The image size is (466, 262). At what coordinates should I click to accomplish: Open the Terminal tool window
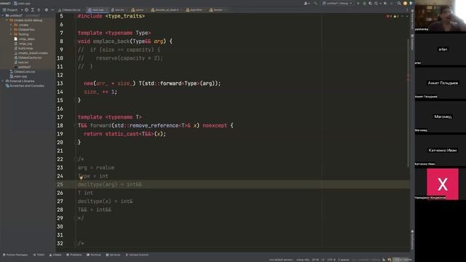point(94,255)
